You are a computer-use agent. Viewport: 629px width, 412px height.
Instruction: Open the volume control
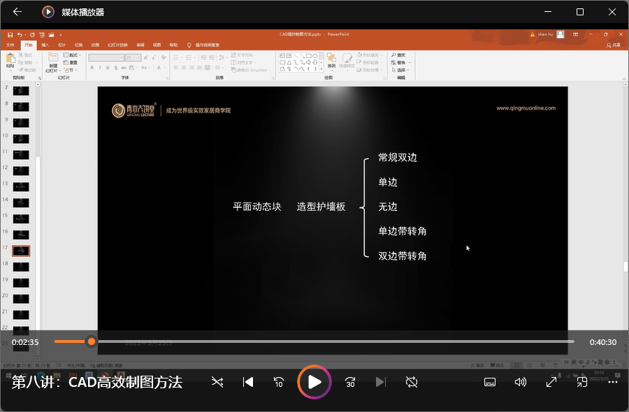(x=520, y=382)
